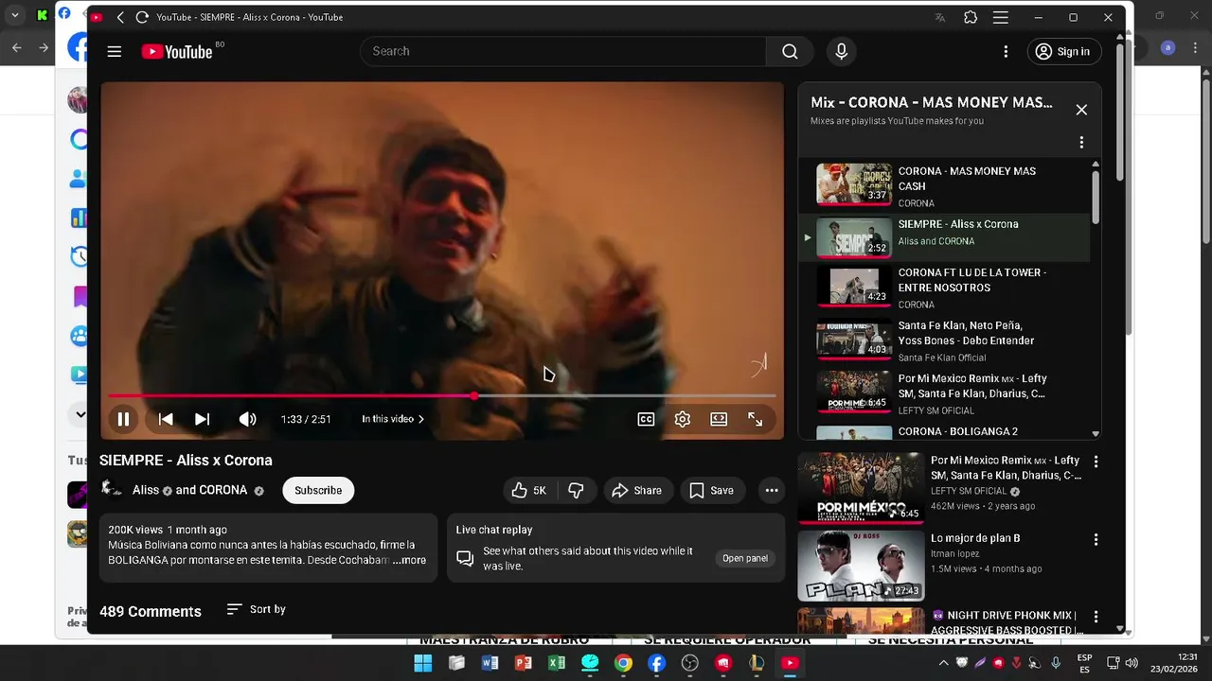Open options menu for 'Lo mejor de plan B'
1212x681 pixels.
(x=1096, y=540)
